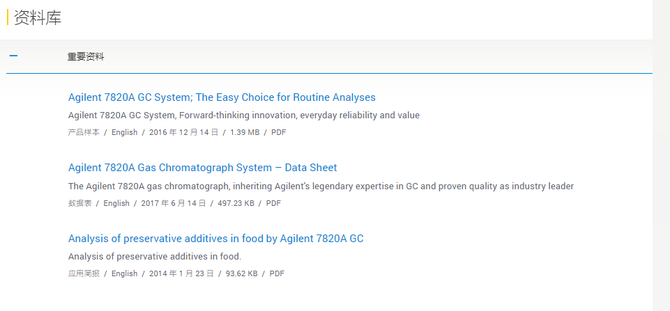Click PDF format label of the data sheet
The image size is (670, 311).
pyautogui.click(x=273, y=203)
